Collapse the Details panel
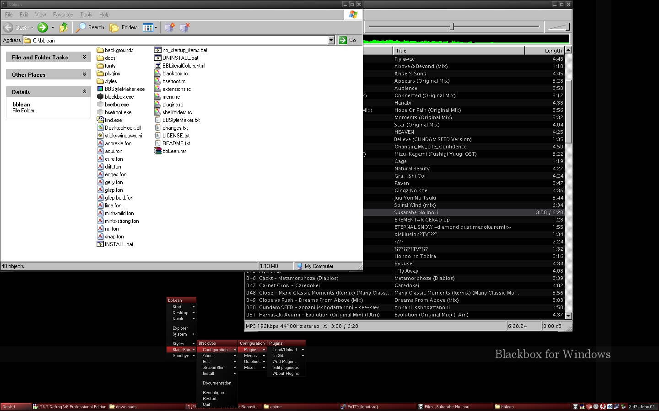Image resolution: width=659 pixels, height=411 pixels. click(84, 92)
